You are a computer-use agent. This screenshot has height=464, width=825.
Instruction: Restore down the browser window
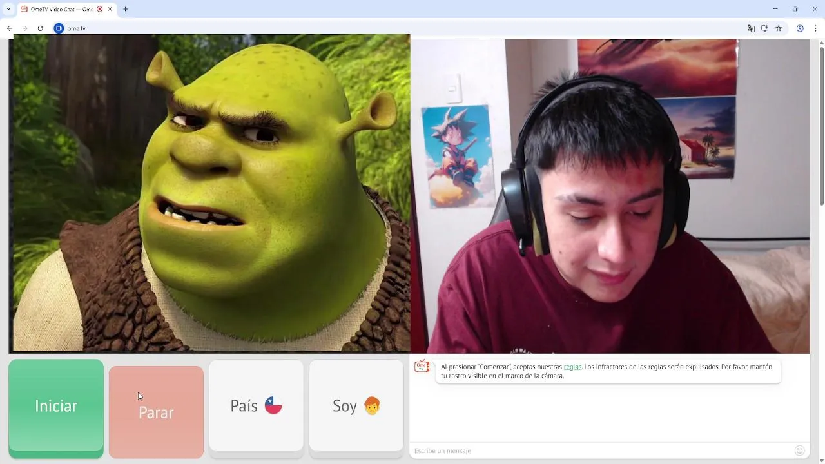[795, 9]
